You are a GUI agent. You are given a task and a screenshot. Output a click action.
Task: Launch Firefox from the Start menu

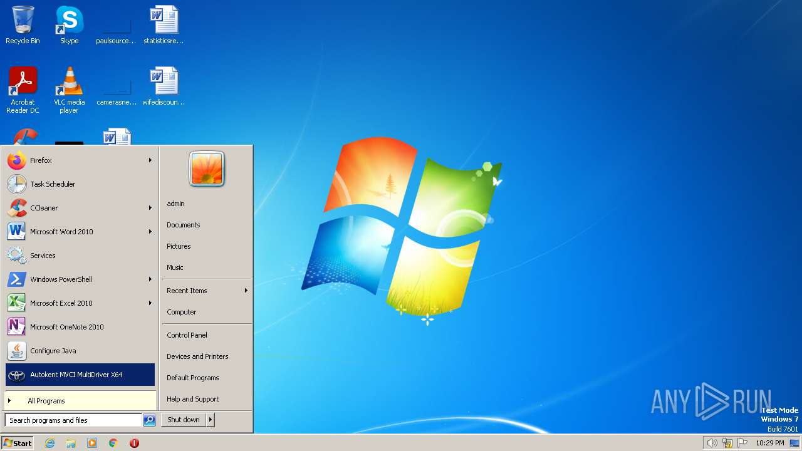80,160
